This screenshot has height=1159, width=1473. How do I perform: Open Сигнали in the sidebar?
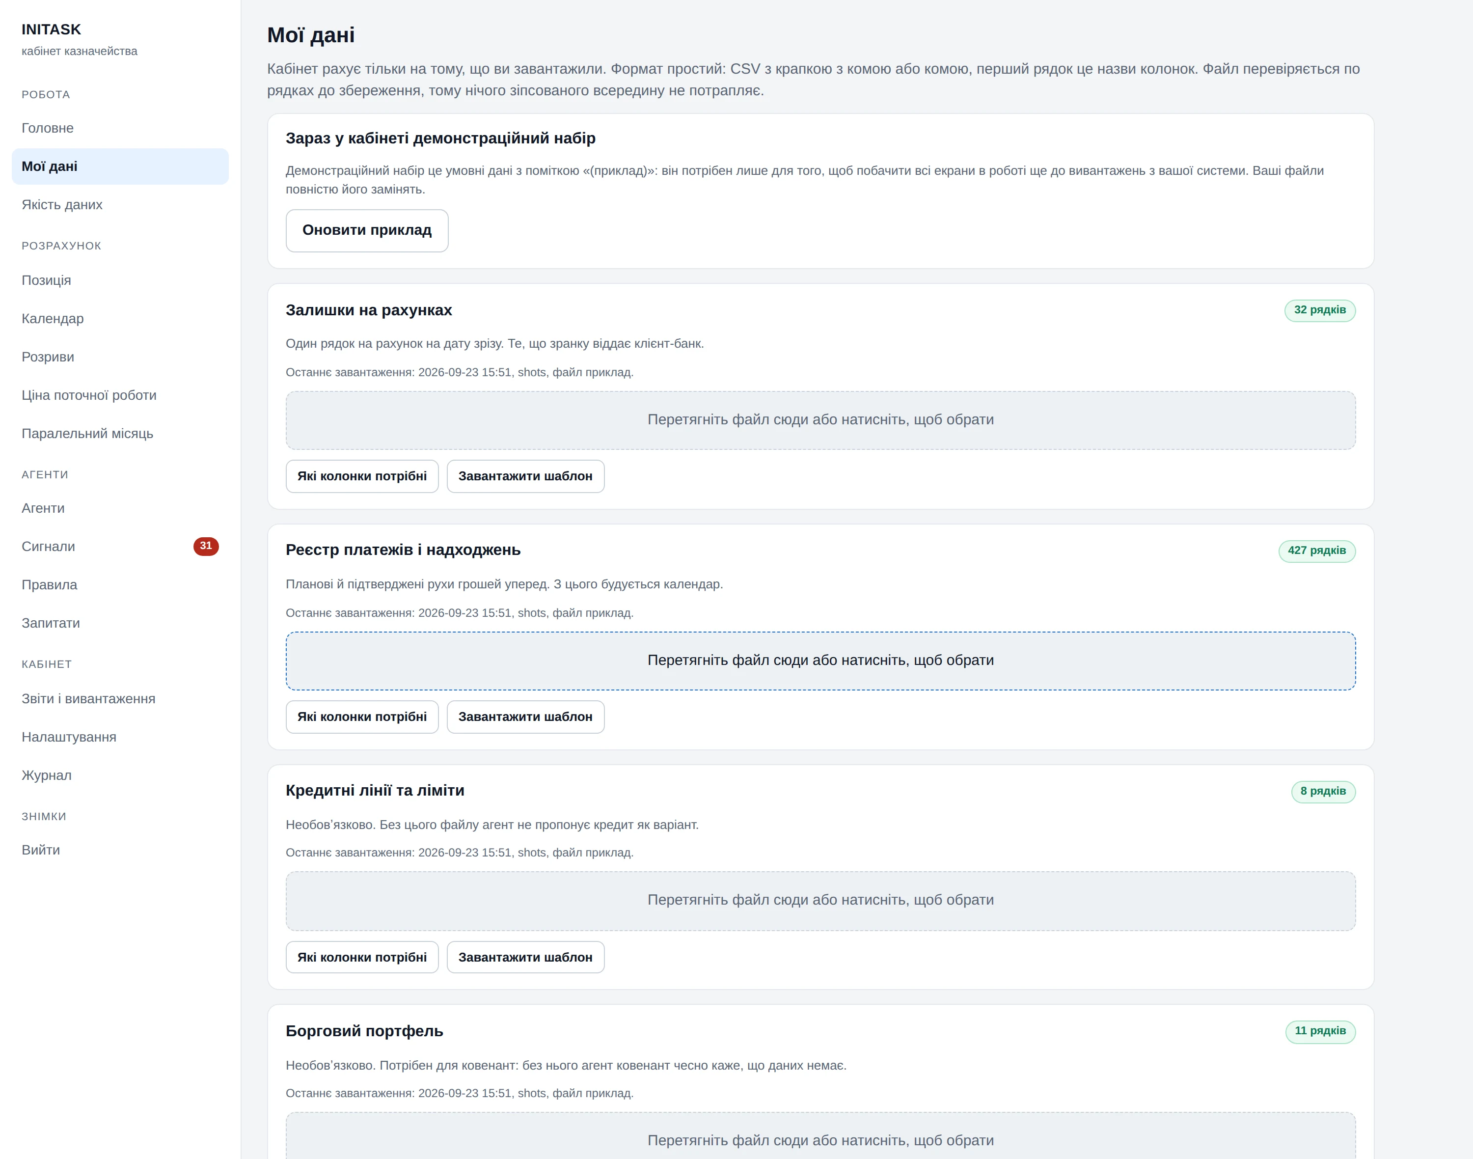tap(120, 546)
